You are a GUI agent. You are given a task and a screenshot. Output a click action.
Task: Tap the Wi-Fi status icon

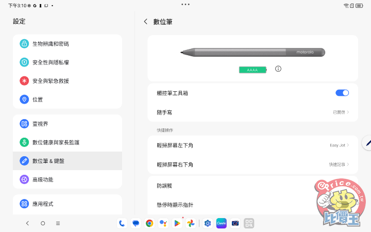point(346,6)
